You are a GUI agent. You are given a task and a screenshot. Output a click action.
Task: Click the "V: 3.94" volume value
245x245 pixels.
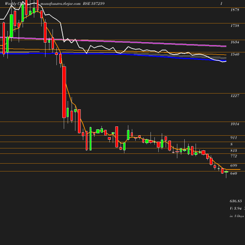[236, 208]
